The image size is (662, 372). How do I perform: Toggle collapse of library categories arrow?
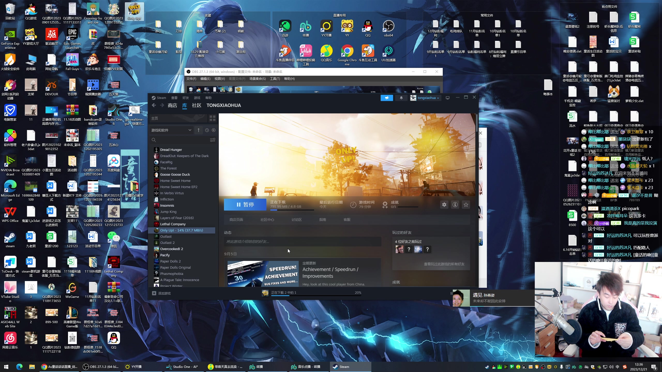pyautogui.click(x=198, y=130)
